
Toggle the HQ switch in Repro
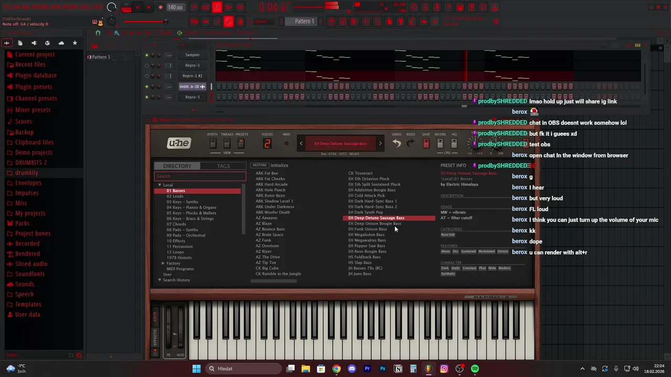pos(453,143)
